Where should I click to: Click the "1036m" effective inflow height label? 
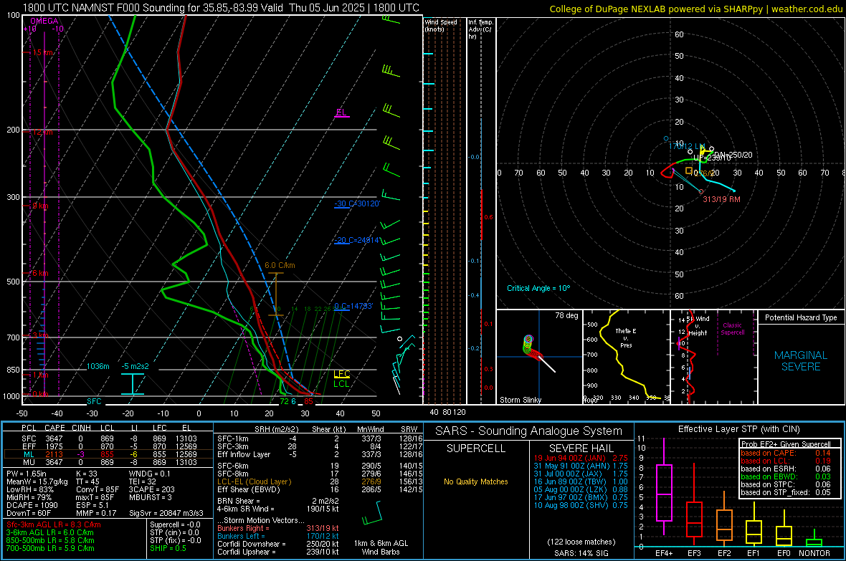(x=98, y=366)
